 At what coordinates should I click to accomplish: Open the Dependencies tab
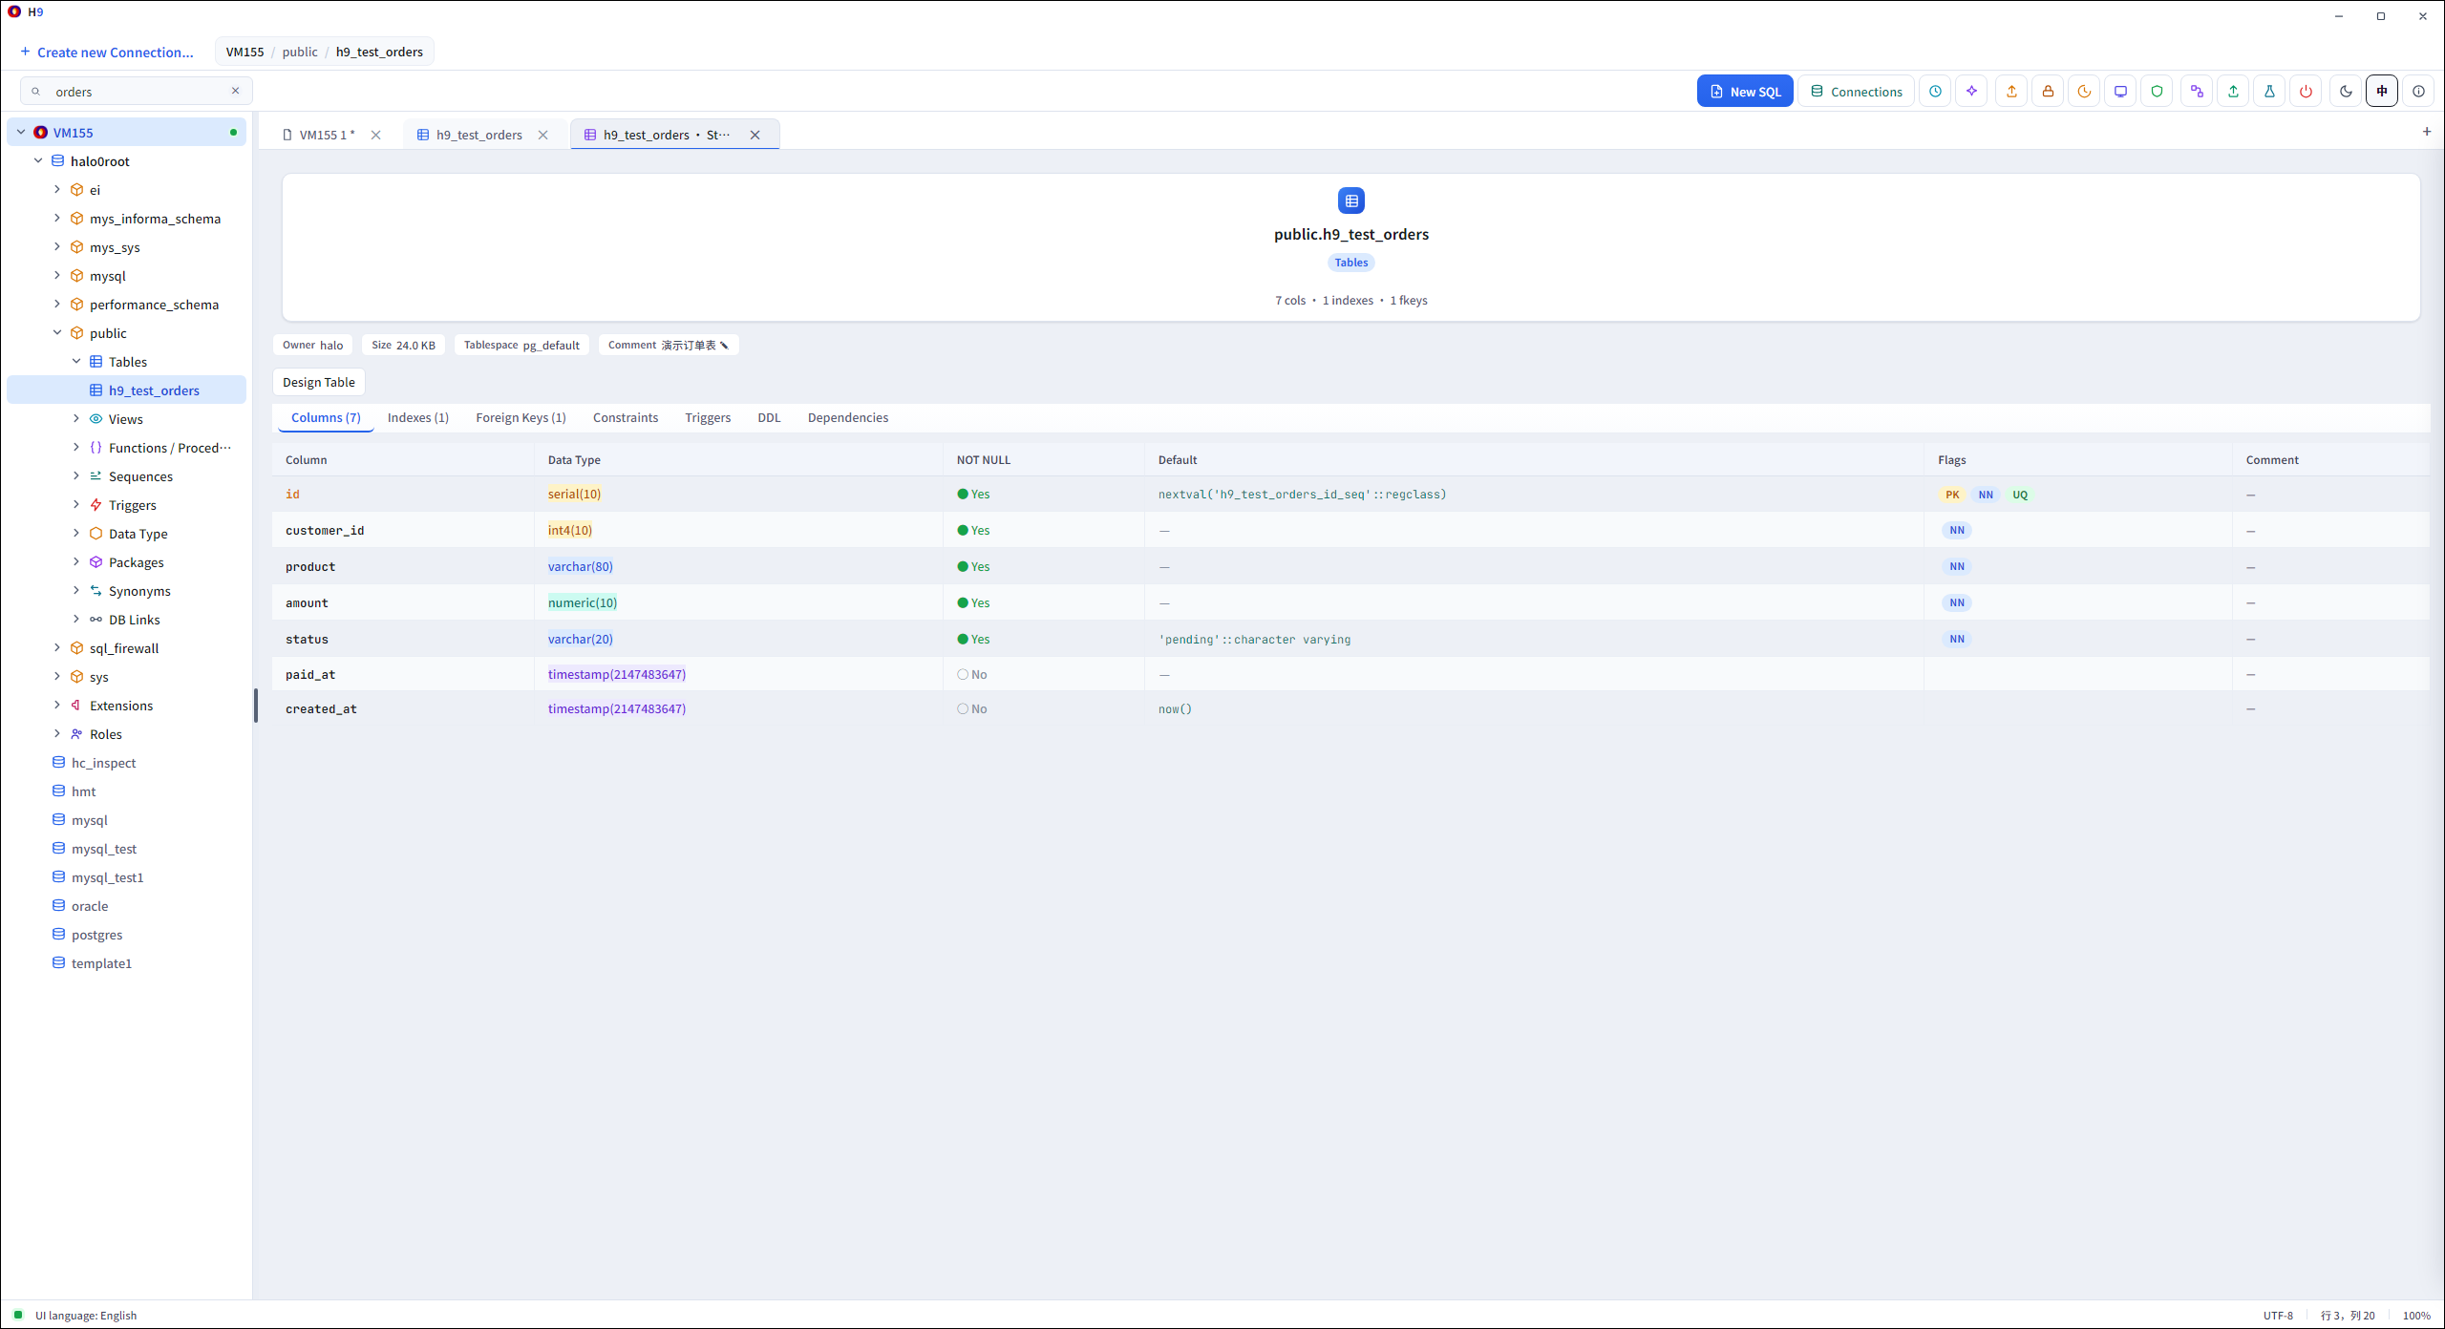coord(848,418)
